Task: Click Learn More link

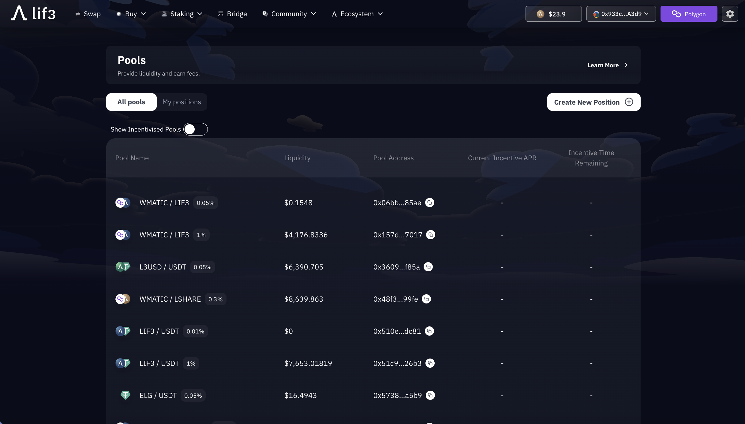Action: 608,65
